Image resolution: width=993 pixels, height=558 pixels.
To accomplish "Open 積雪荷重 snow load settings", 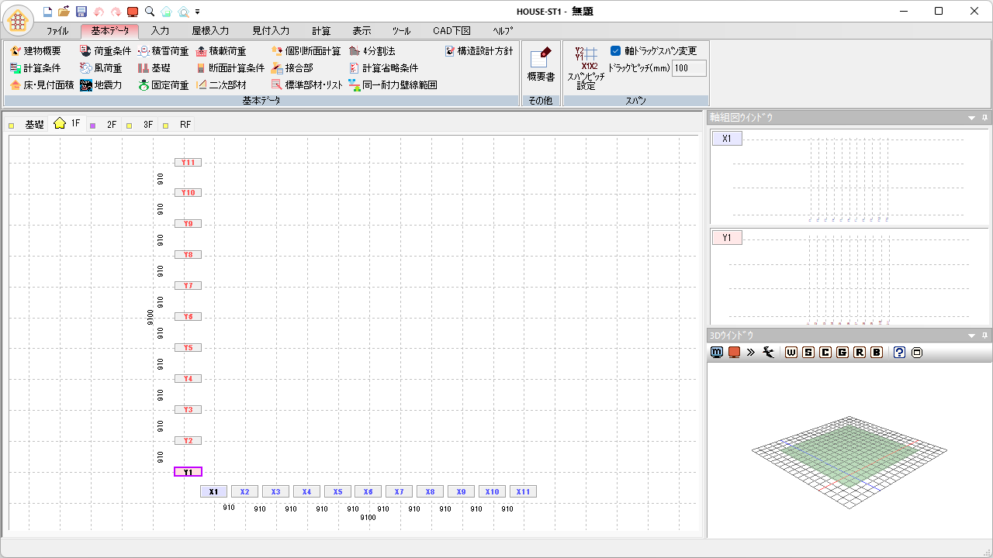I will click(163, 51).
